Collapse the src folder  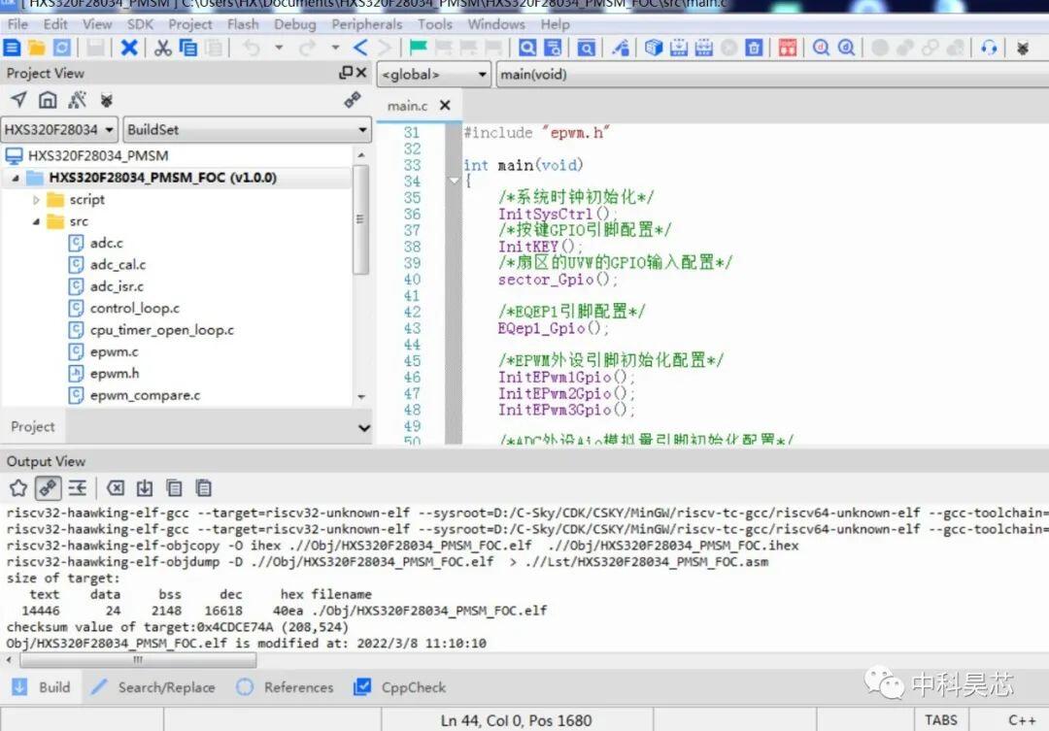pos(36,221)
